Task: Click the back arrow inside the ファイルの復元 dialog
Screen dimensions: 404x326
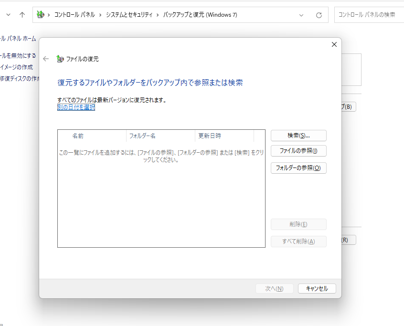Action: [x=46, y=59]
